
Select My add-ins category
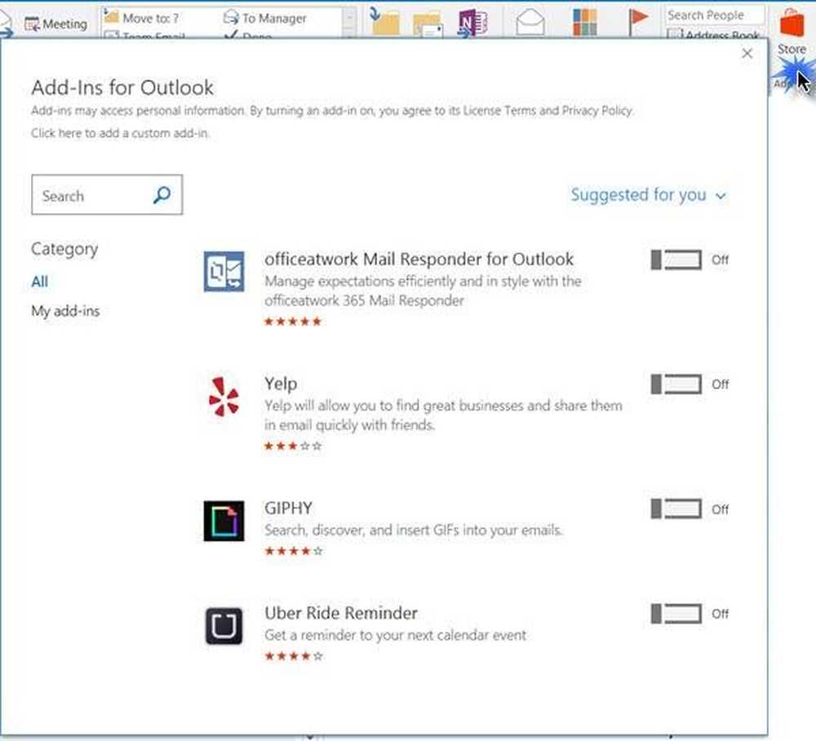click(65, 311)
